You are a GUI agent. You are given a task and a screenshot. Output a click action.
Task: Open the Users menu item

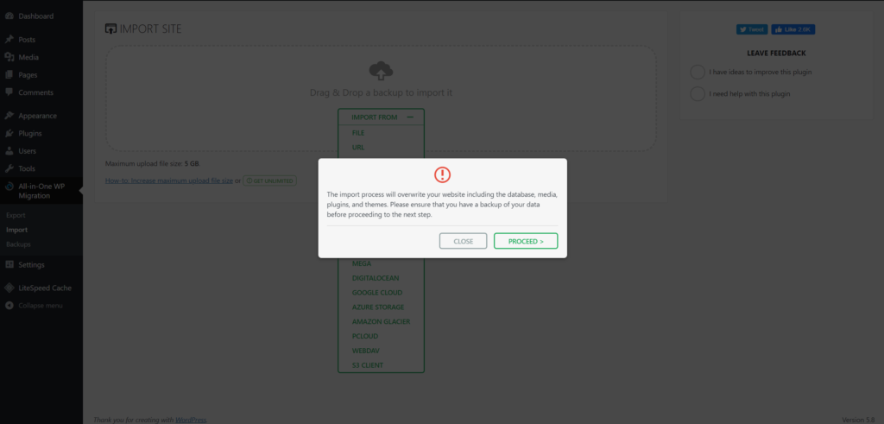(27, 151)
